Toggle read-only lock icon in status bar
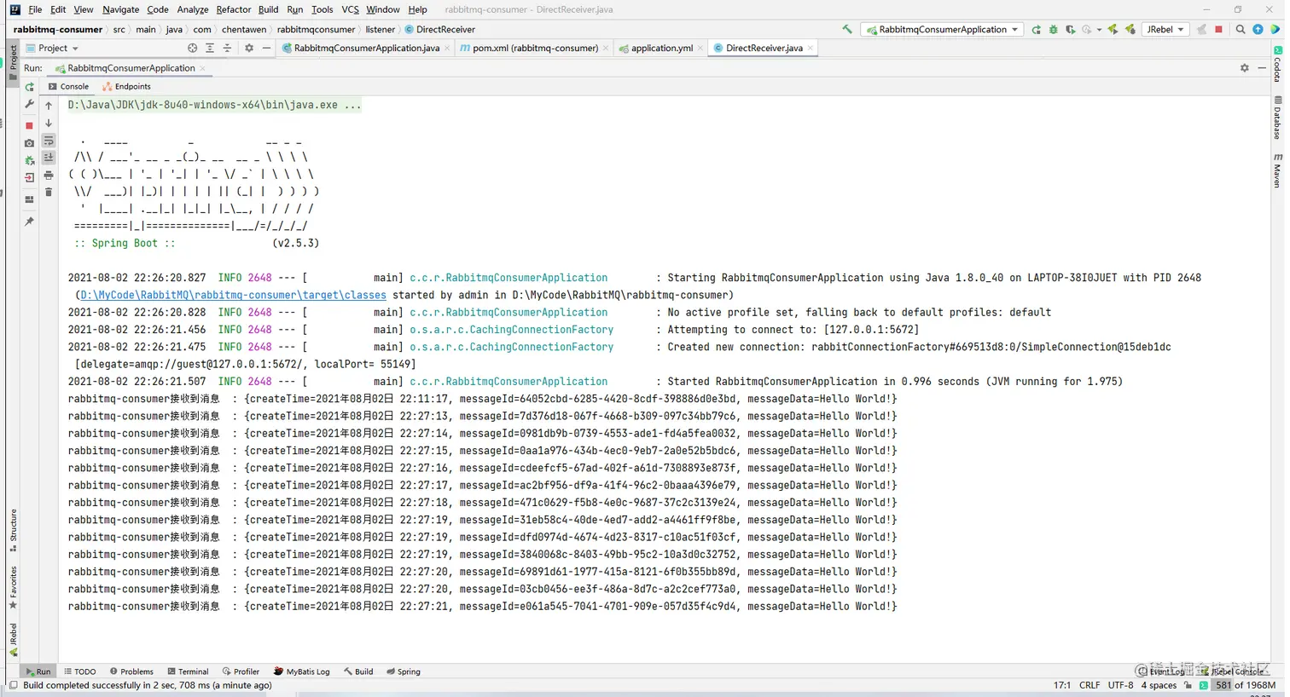Image resolution: width=1290 pixels, height=697 pixels. (x=1188, y=685)
